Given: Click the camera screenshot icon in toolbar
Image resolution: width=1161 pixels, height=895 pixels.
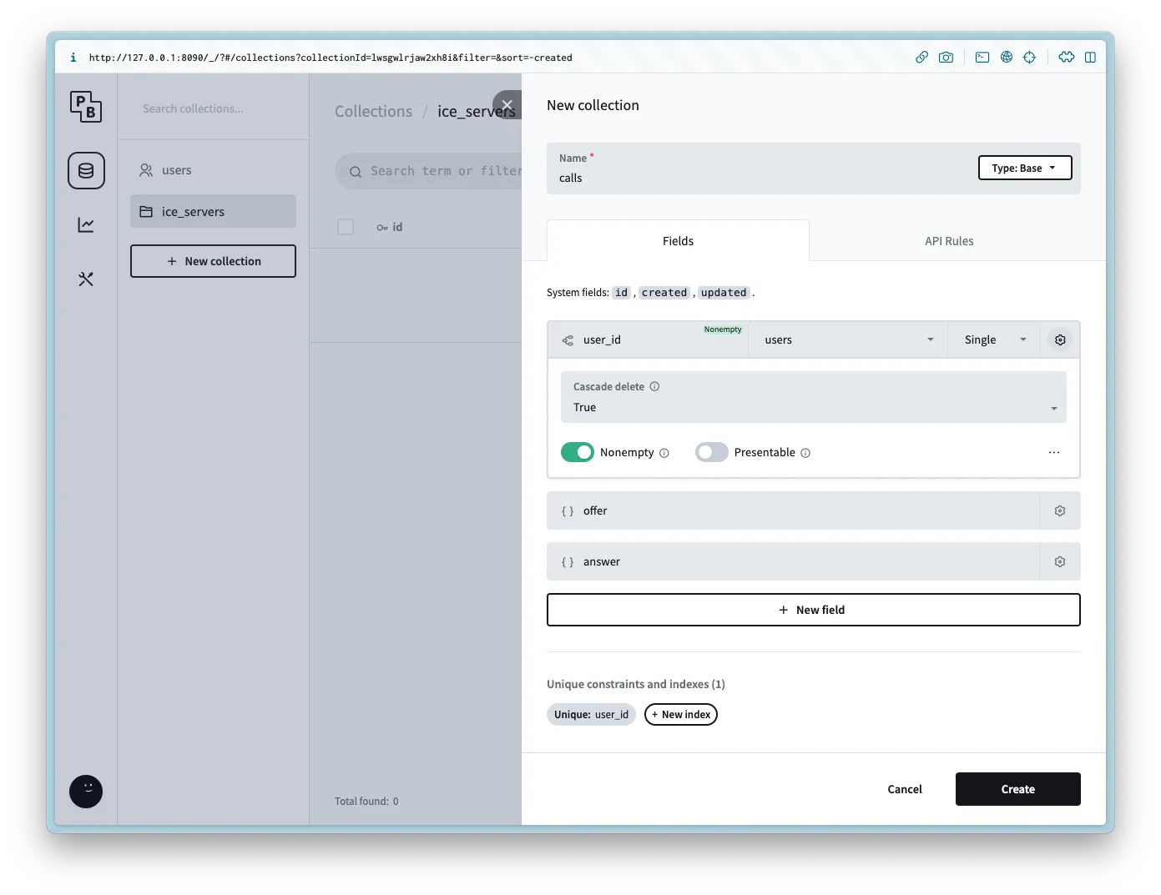Looking at the screenshot, I should point(946,58).
